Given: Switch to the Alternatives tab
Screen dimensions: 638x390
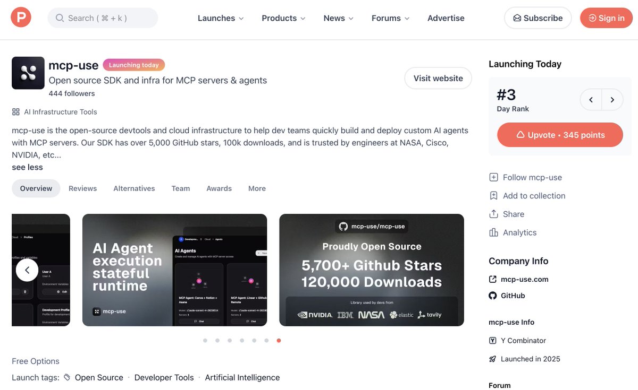Looking at the screenshot, I should pyautogui.click(x=134, y=188).
